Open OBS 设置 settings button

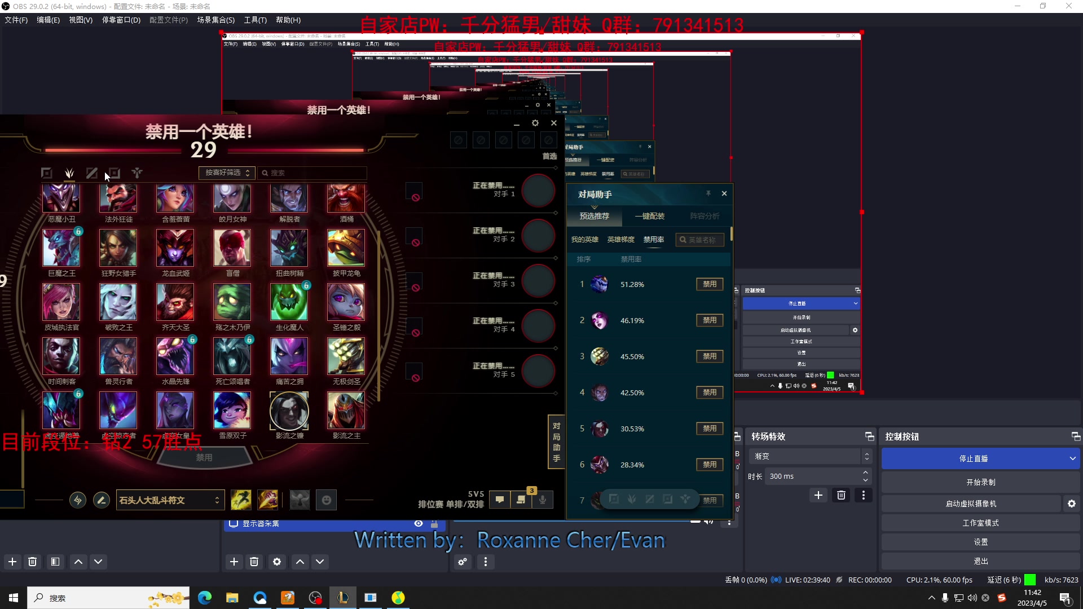[x=980, y=542]
